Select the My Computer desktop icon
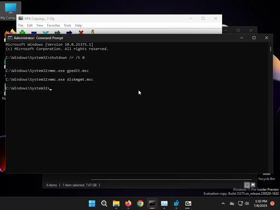Screen dimensions: 280x210 (10, 11)
